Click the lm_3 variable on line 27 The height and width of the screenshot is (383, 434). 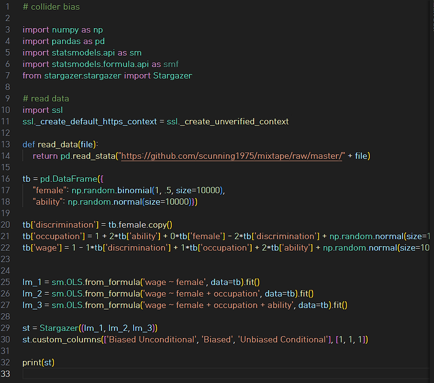(x=30, y=304)
